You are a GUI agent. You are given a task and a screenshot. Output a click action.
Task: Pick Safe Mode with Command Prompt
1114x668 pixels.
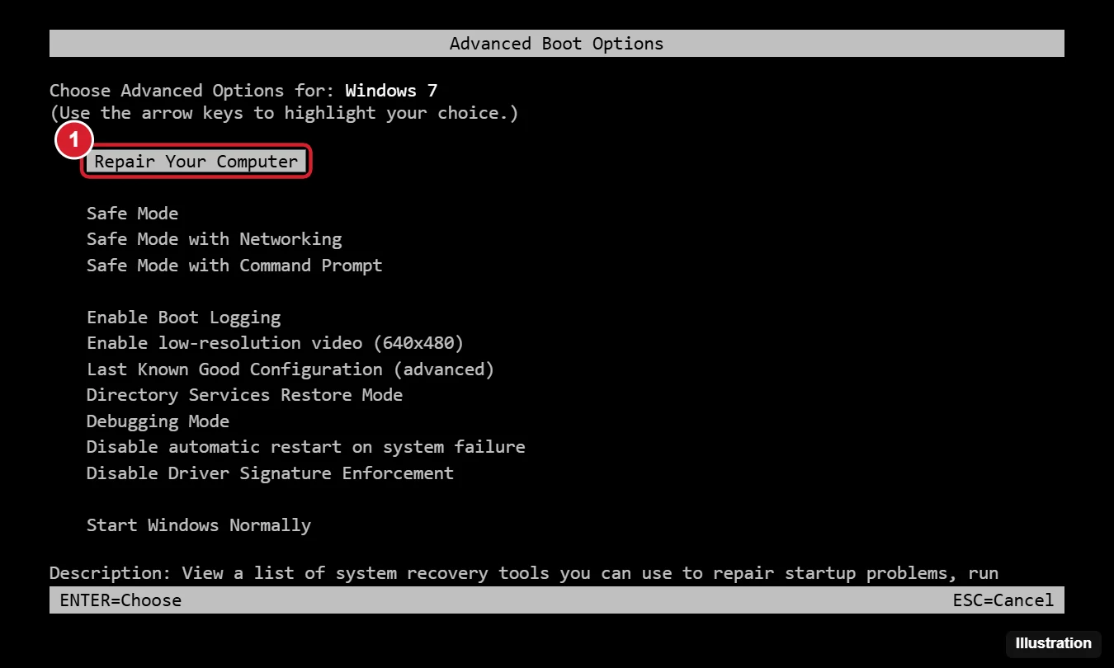(x=234, y=266)
